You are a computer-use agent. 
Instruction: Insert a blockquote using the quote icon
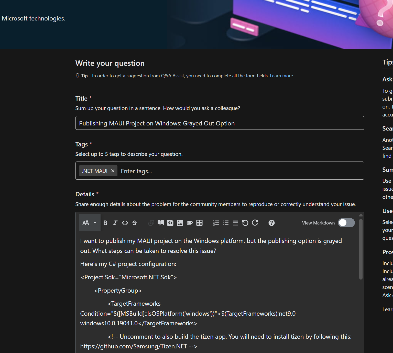161,223
